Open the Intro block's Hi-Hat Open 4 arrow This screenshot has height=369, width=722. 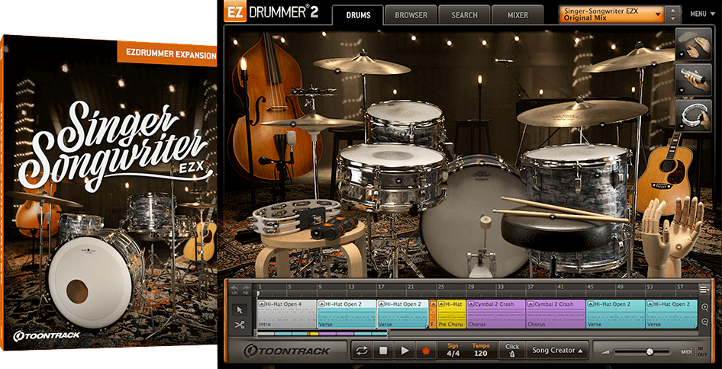[262, 304]
